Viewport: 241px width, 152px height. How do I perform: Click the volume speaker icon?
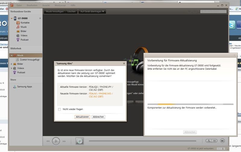pyautogui.click(x=222, y=141)
